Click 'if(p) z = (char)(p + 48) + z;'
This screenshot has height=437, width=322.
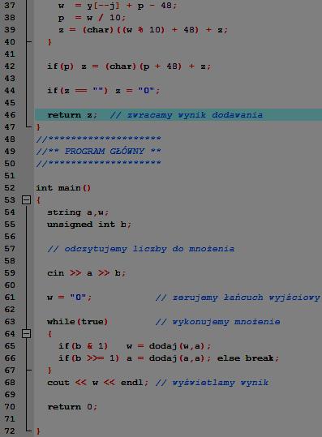pyautogui.click(x=129, y=66)
